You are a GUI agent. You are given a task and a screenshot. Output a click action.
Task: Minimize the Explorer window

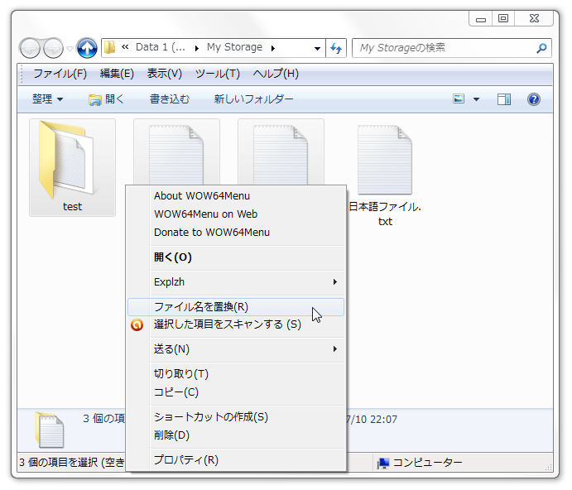pos(481,18)
